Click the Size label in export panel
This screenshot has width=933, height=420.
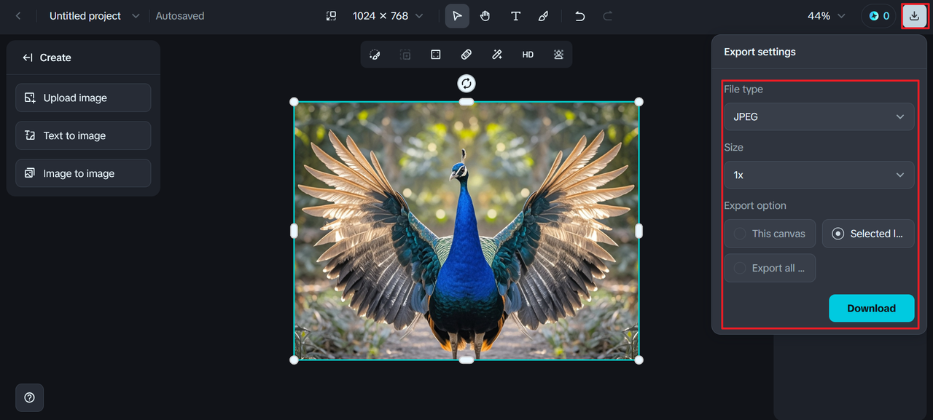coord(733,147)
